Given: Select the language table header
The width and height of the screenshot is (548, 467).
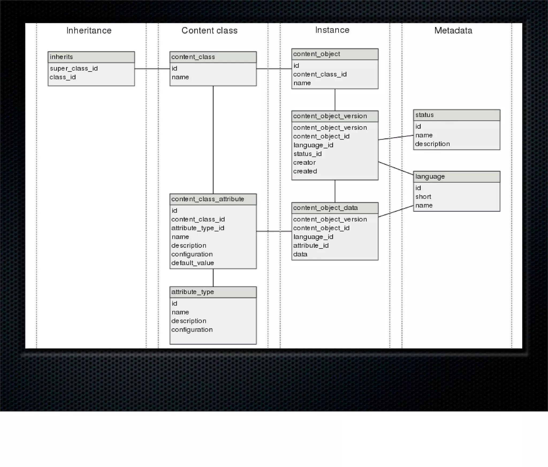Looking at the screenshot, I should [x=456, y=177].
